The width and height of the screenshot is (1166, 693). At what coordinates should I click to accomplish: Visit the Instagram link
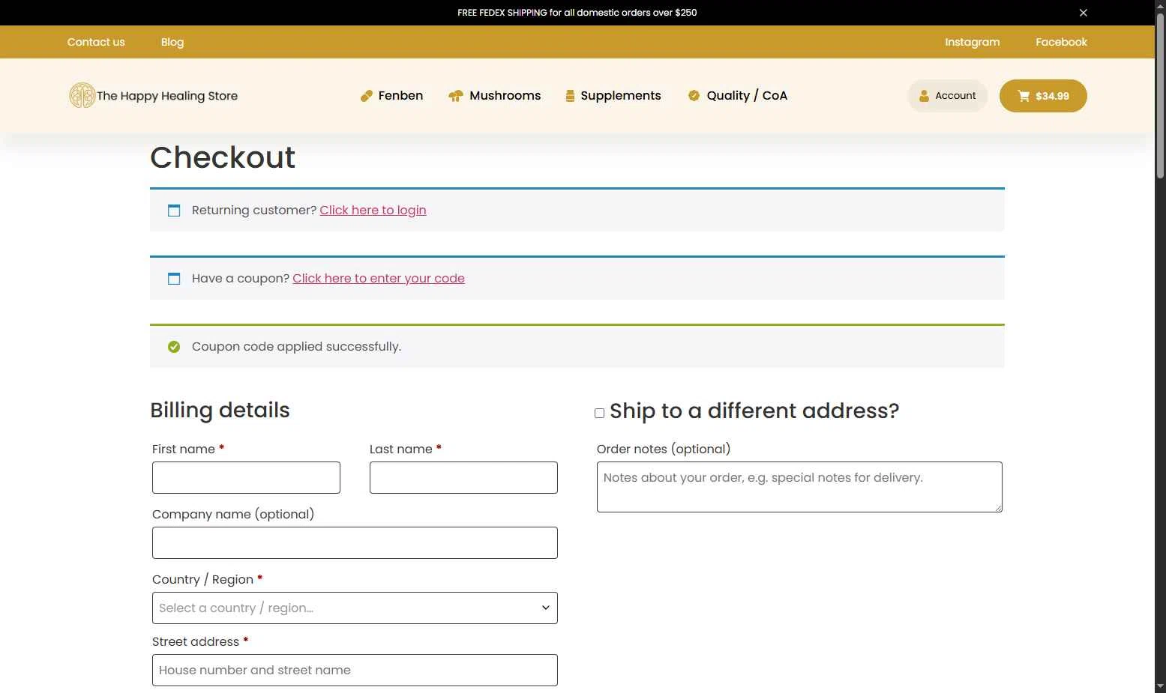[972, 42]
